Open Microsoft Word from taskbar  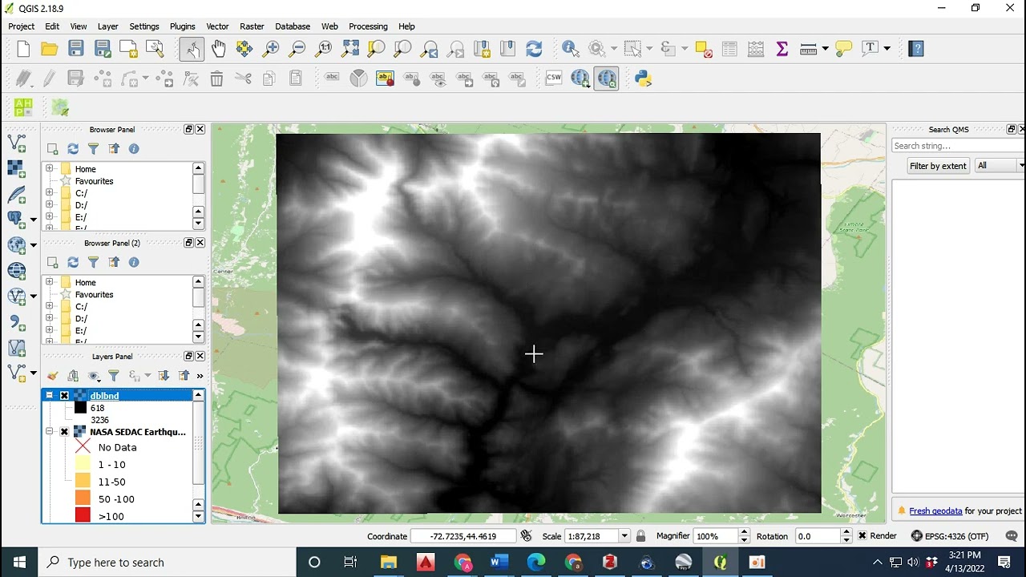pos(499,563)
